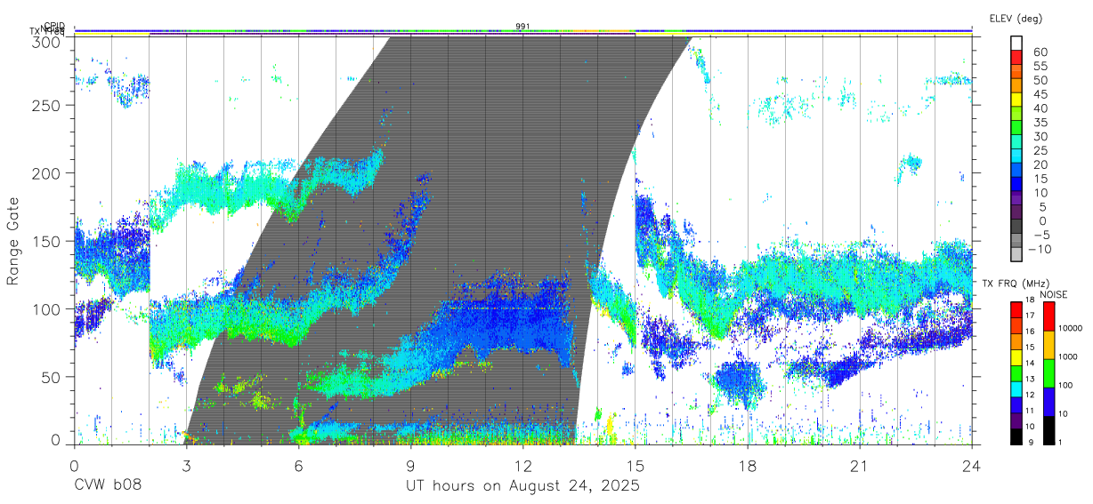
Task: Click the '991' CPID value above the plot
Action: click(x=523, y=26)
